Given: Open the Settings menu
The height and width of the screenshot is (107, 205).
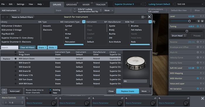Looking at the screenshot, I should [x=22, y=4].
